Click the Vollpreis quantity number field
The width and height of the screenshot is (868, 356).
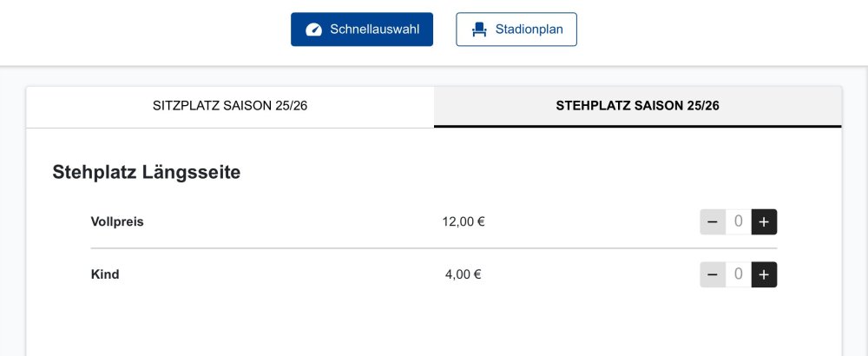[x=738, y=222]
